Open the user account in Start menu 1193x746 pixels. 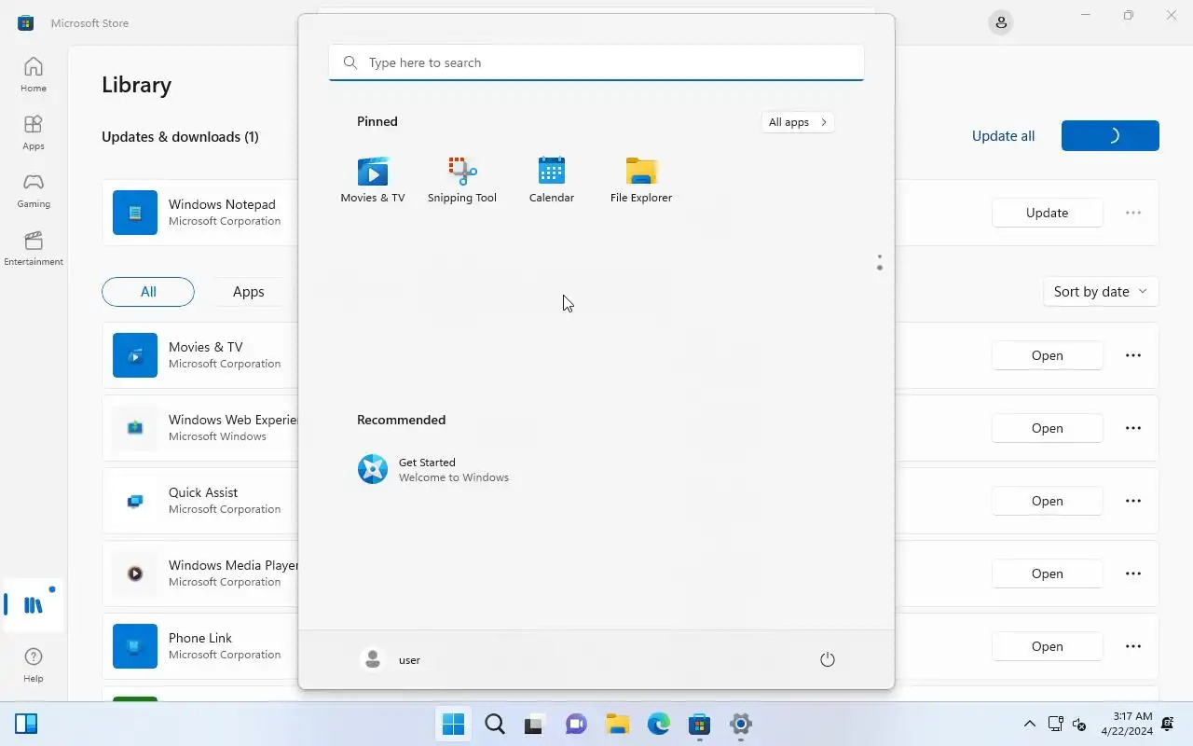pos(391,659)
